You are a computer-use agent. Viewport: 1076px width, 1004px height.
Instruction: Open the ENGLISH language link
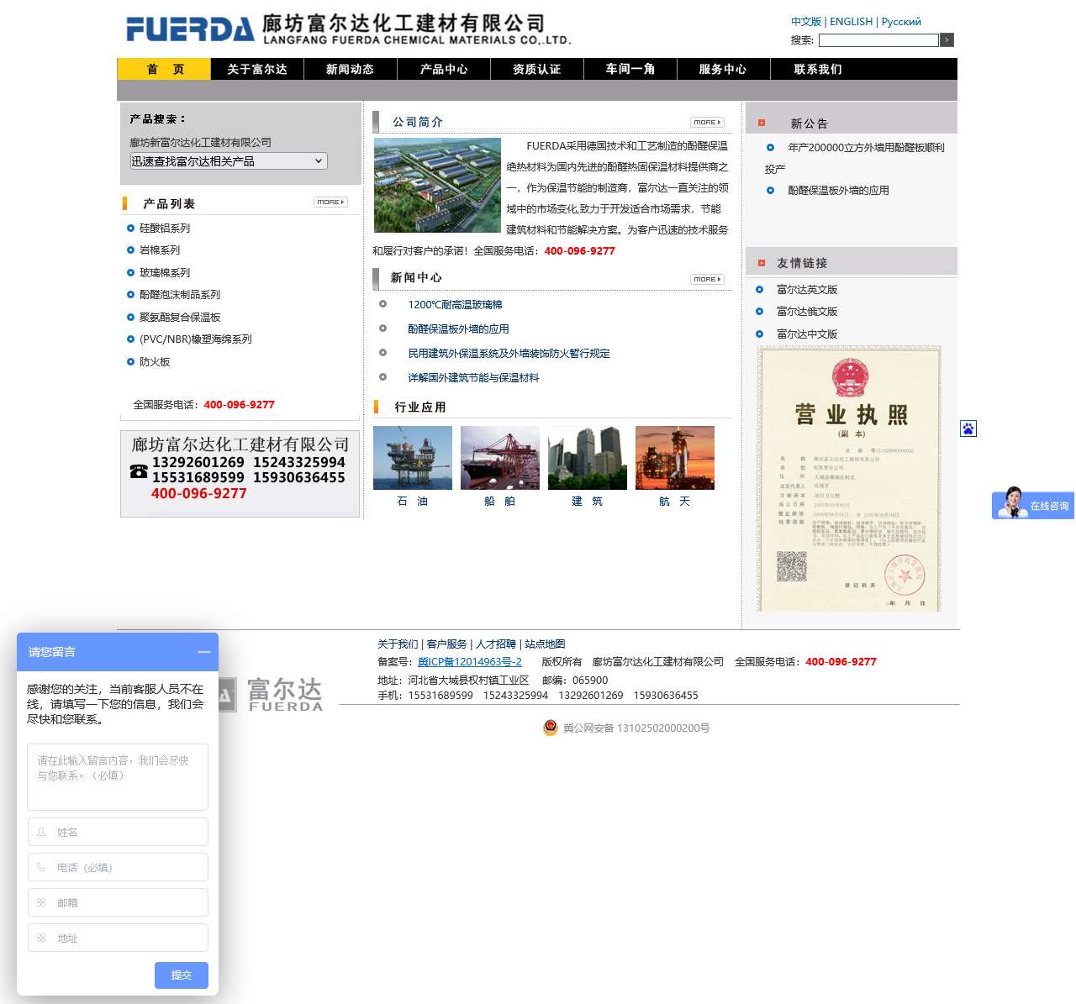850,22
